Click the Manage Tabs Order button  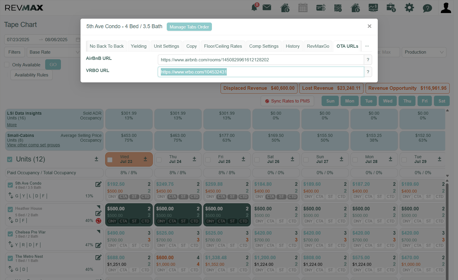(189, 27)
